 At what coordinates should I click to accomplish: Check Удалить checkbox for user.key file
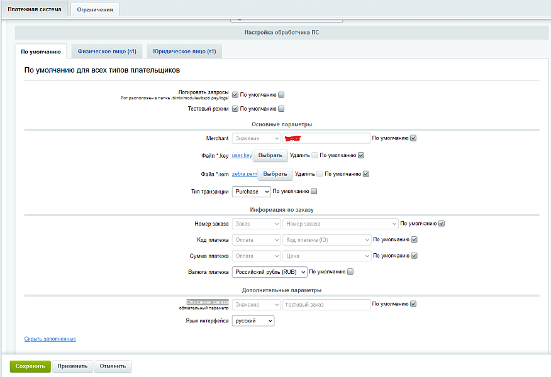(x=314, y=155)
